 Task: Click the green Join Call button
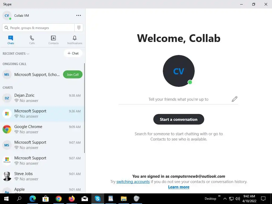click(73, 74)
